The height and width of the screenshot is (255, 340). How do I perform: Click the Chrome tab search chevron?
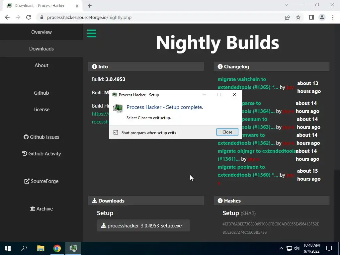coord(287,5)
